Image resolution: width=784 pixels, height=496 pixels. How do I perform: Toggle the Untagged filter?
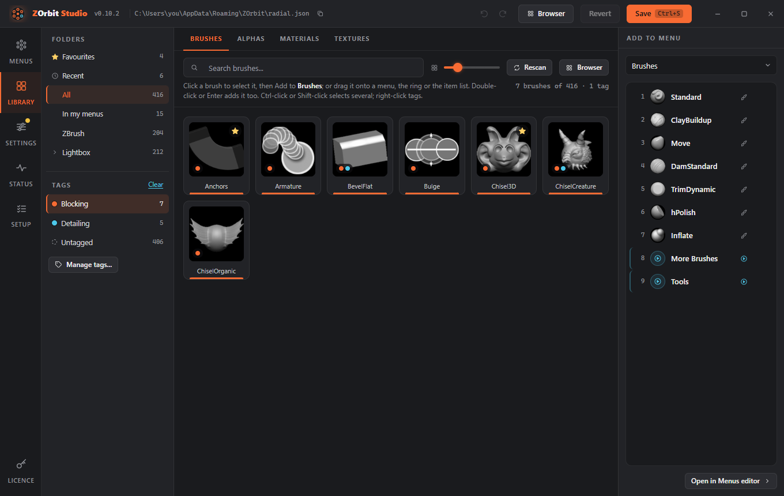click(107, 242)
